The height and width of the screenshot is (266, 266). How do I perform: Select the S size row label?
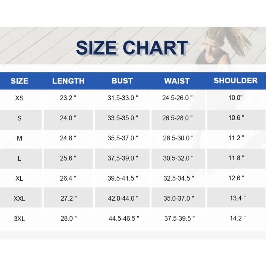(19, 118)
